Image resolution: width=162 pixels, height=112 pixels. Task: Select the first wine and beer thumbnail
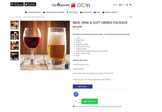[x=14, y=25]
